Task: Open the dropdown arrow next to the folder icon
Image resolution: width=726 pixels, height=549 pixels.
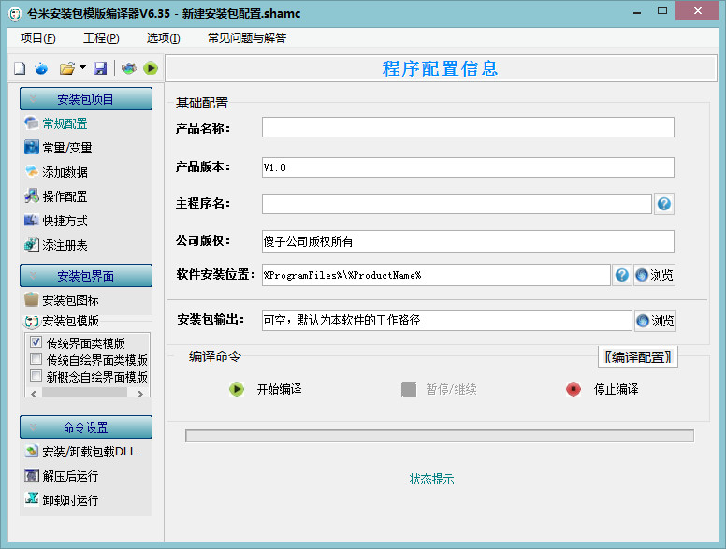Action: (x=82, y=67)
